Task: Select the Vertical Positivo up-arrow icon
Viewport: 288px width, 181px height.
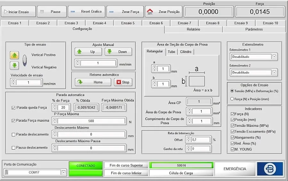Action: (14, 55)
